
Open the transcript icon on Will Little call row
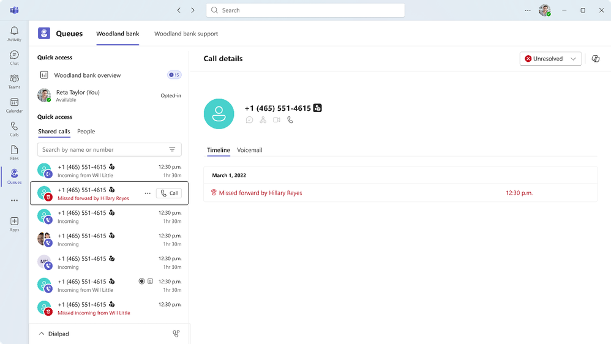pyautogui.click(x=151, y=282)
